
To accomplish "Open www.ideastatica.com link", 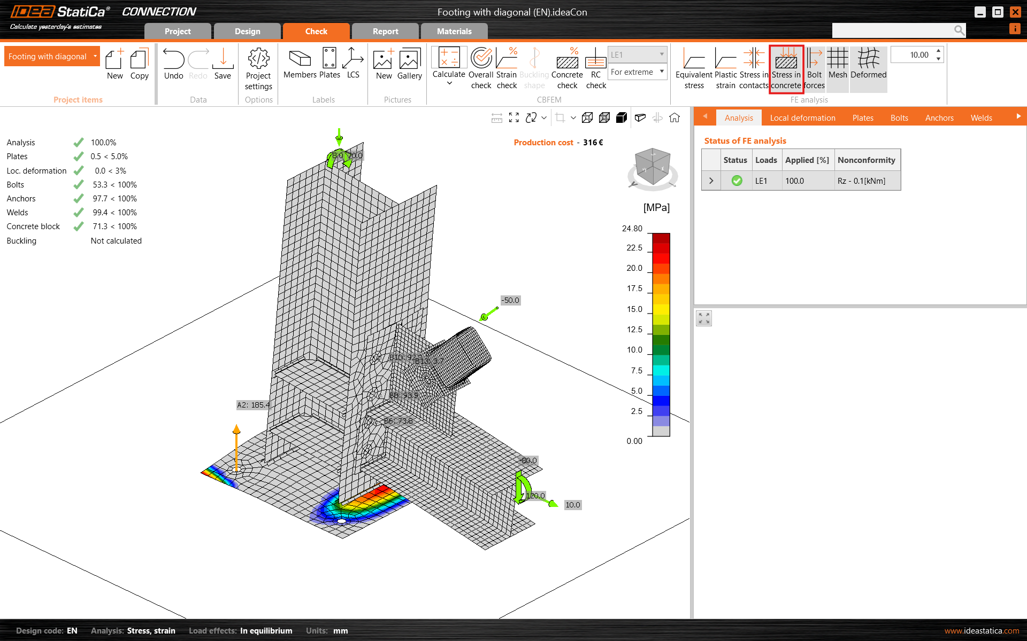I will 982,630.
